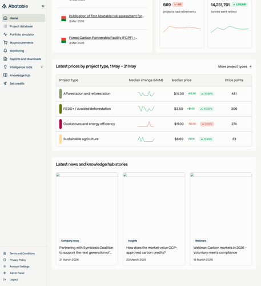Open Portfolio simulator via its pulse icon

point(5,34)
